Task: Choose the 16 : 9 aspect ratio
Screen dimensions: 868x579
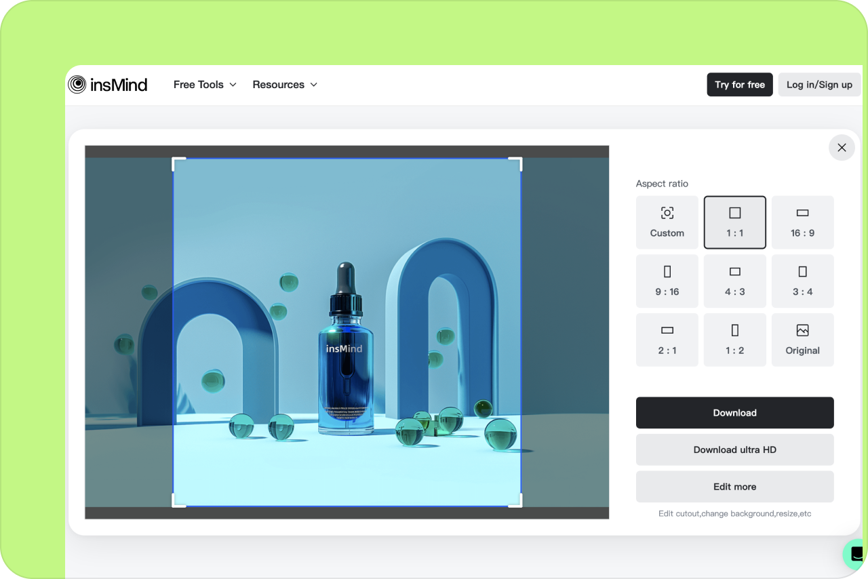Action: click(803, 222)
